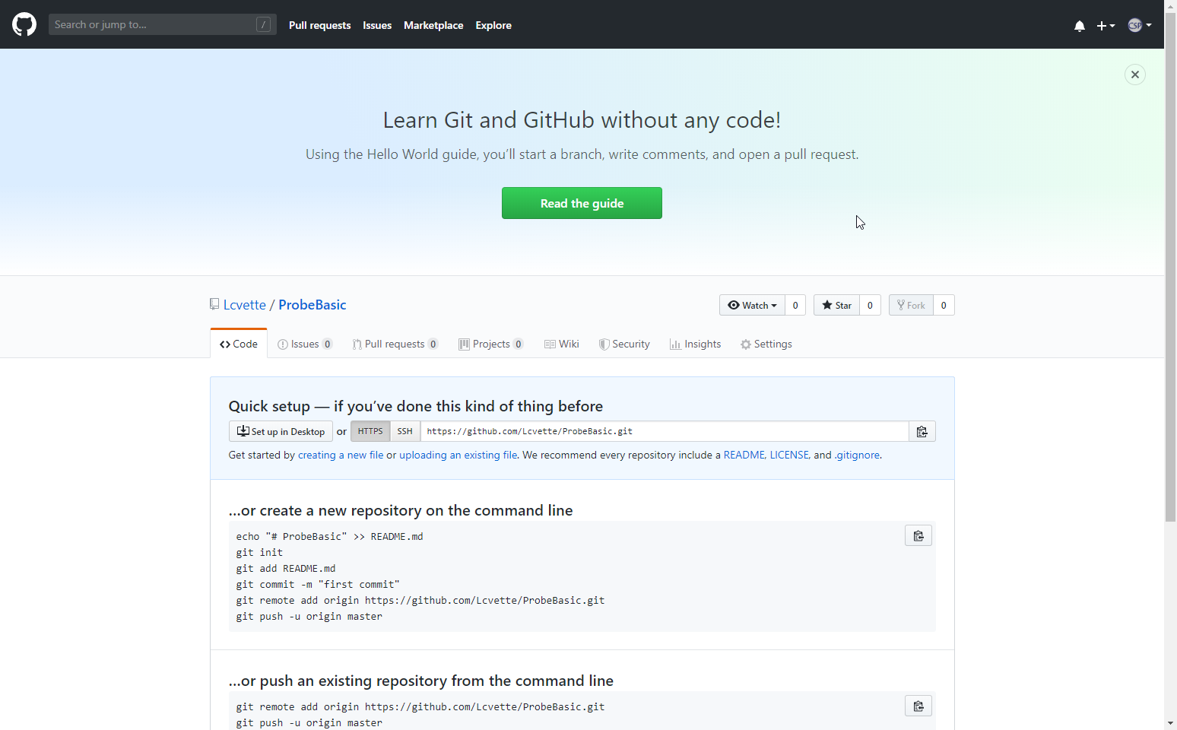Open Issues in top navigation

point(377,25)
